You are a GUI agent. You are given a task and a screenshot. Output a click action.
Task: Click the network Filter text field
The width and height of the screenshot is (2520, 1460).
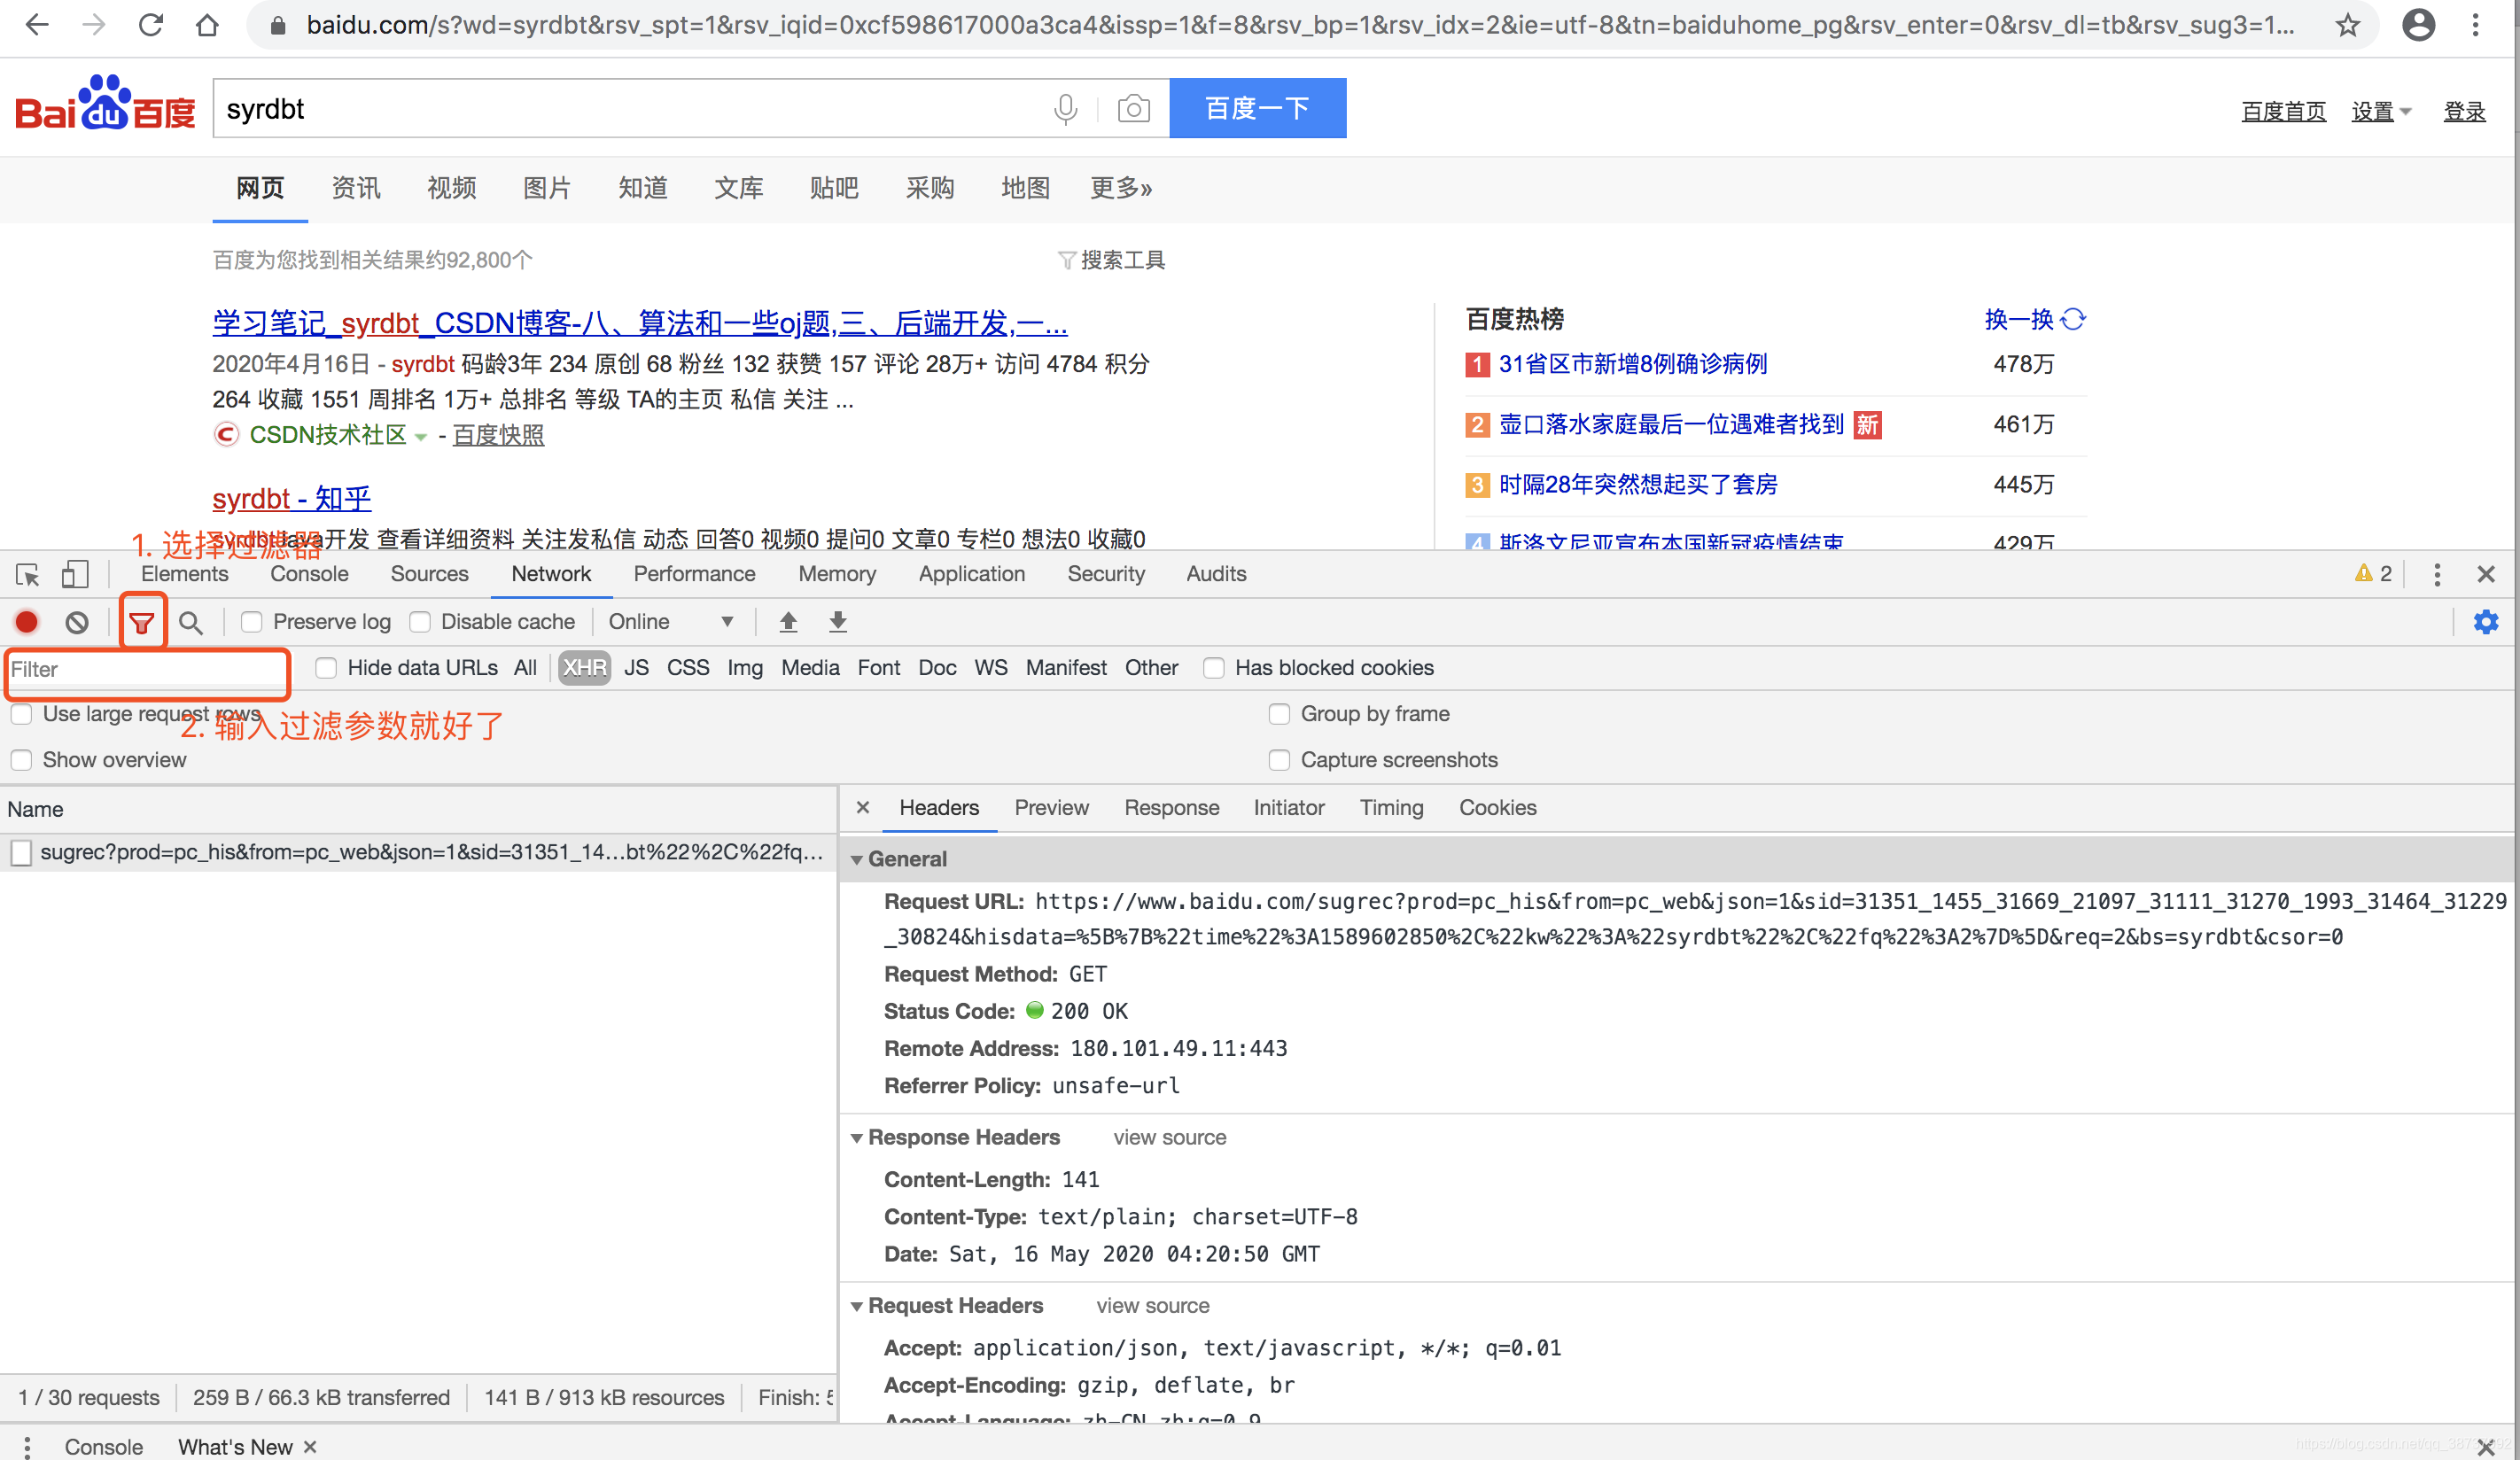coord(147,670)
